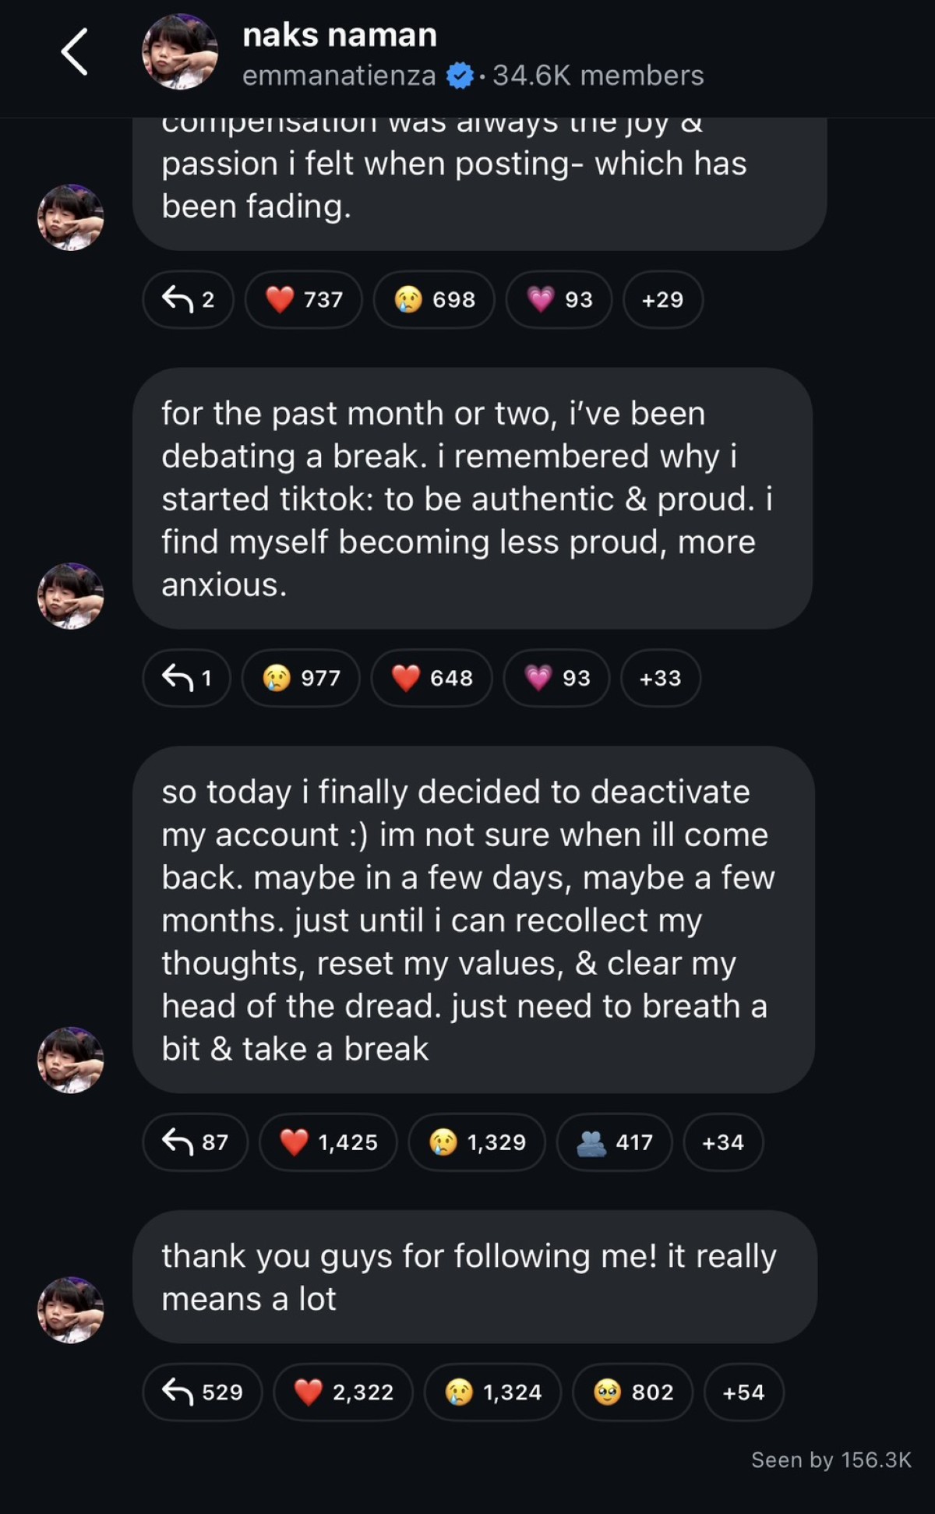Expand the +29 more reactions pill
This screenshot has width=935, height=1514.
[x=662, y=299]
